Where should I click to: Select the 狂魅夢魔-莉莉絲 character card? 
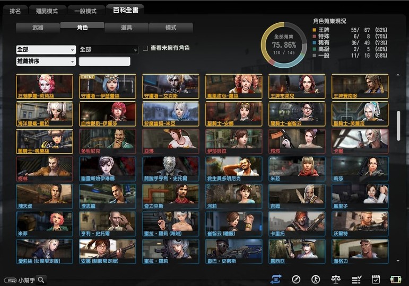(45, 86)
